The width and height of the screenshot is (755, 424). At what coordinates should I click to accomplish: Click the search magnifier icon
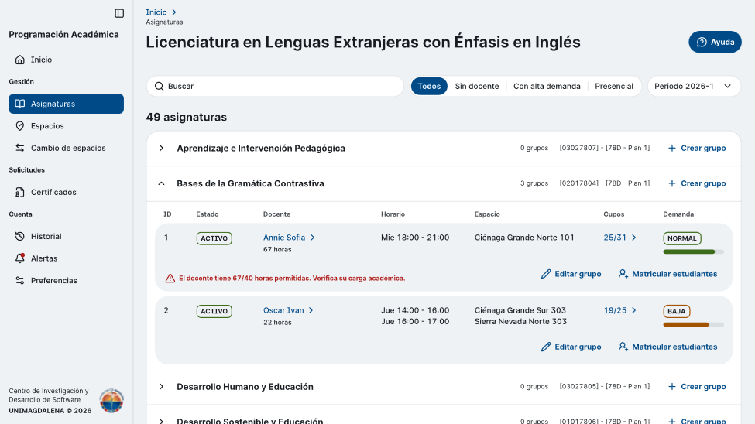coord(159,86)
